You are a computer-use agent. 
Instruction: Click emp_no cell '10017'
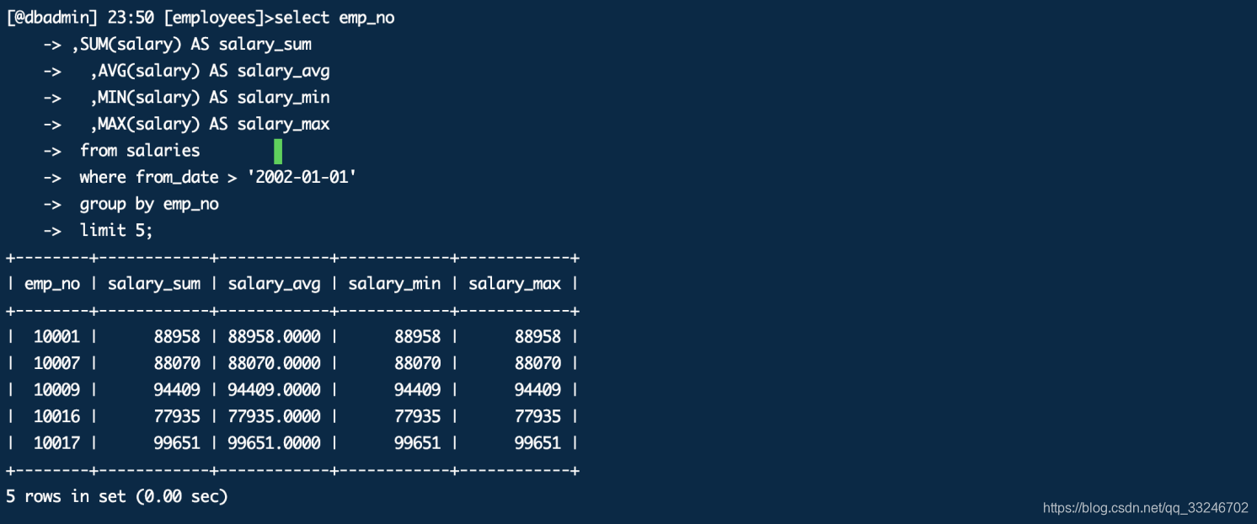[x=56, y=443]
